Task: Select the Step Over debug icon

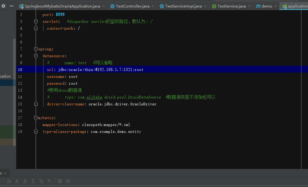Action: point(8,181)
